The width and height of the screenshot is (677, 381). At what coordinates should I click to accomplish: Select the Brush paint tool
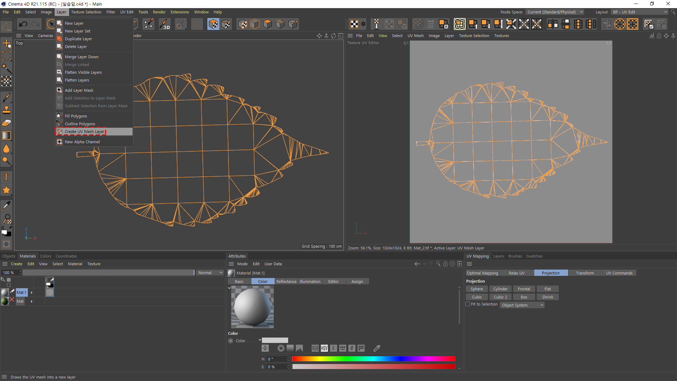[x=6, y=97]
